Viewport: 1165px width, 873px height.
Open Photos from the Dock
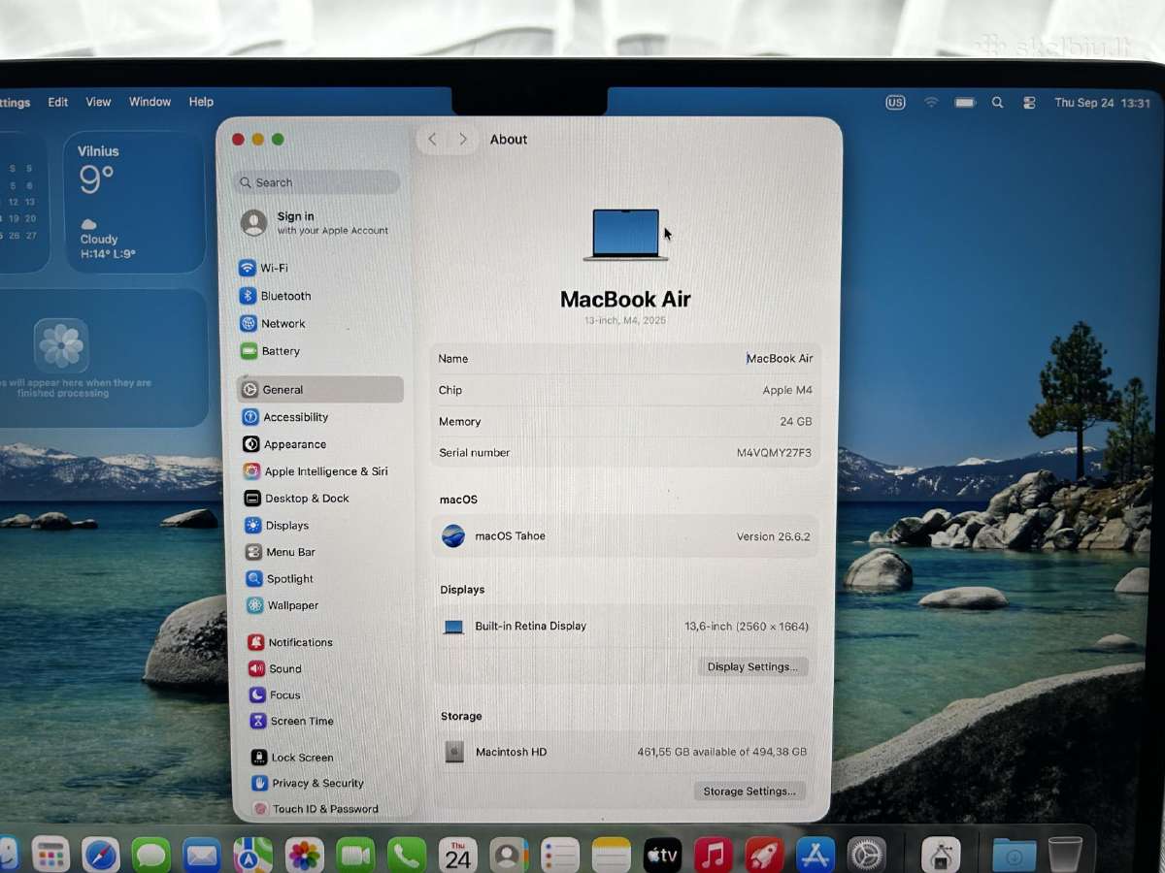point(304,855)
